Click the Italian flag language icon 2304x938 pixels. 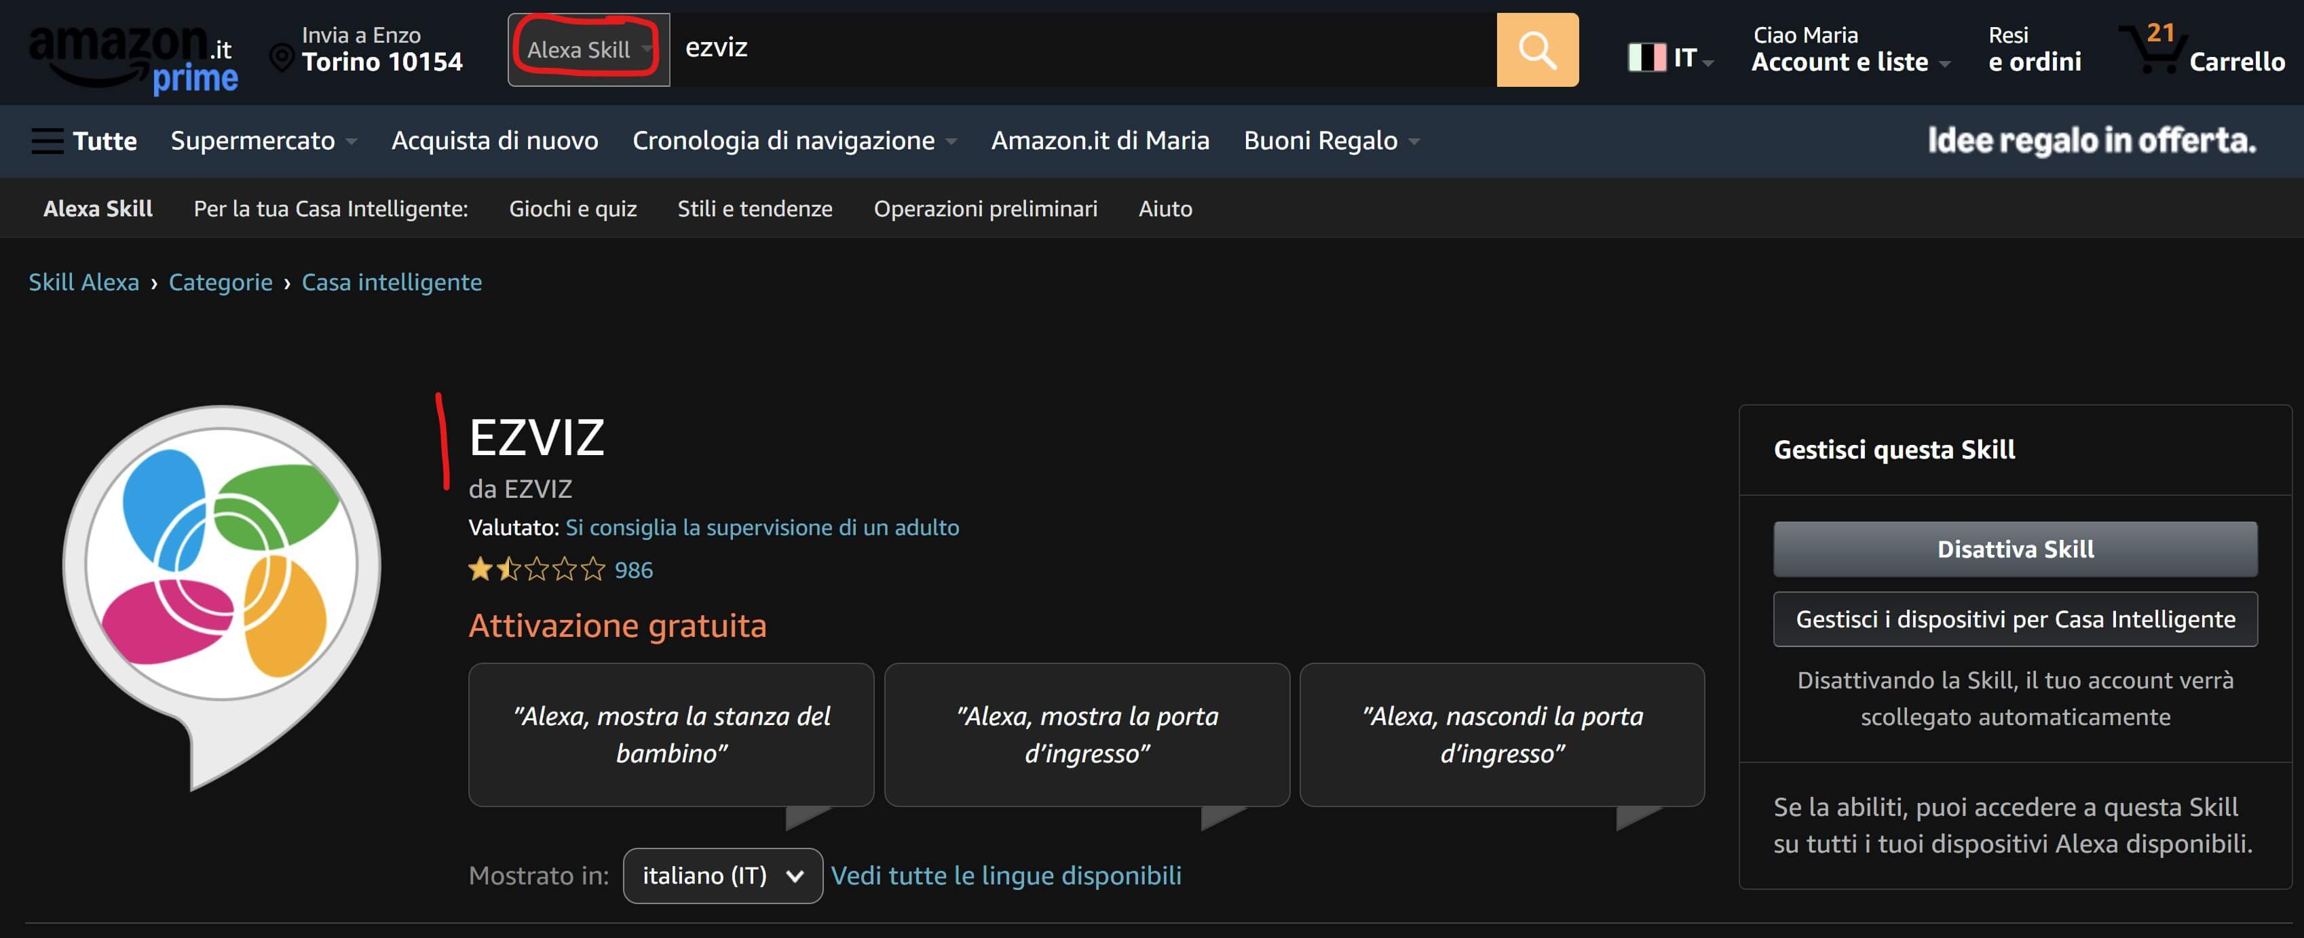click(x=1646, y=58)
